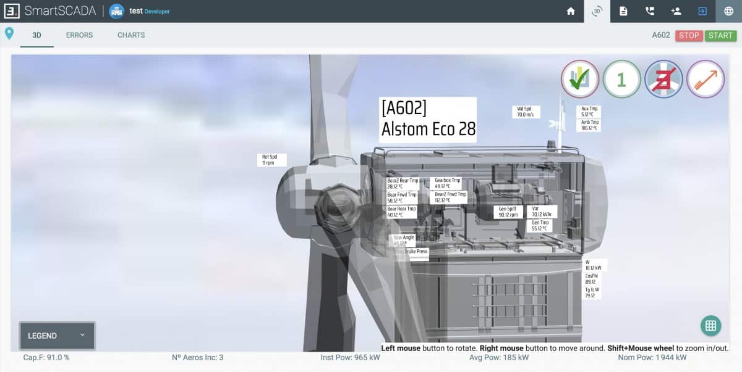The height and width of the screenshot is (372, 742).
Task: Click the orange arrow wind direction indicator
Action: point(705,79)
